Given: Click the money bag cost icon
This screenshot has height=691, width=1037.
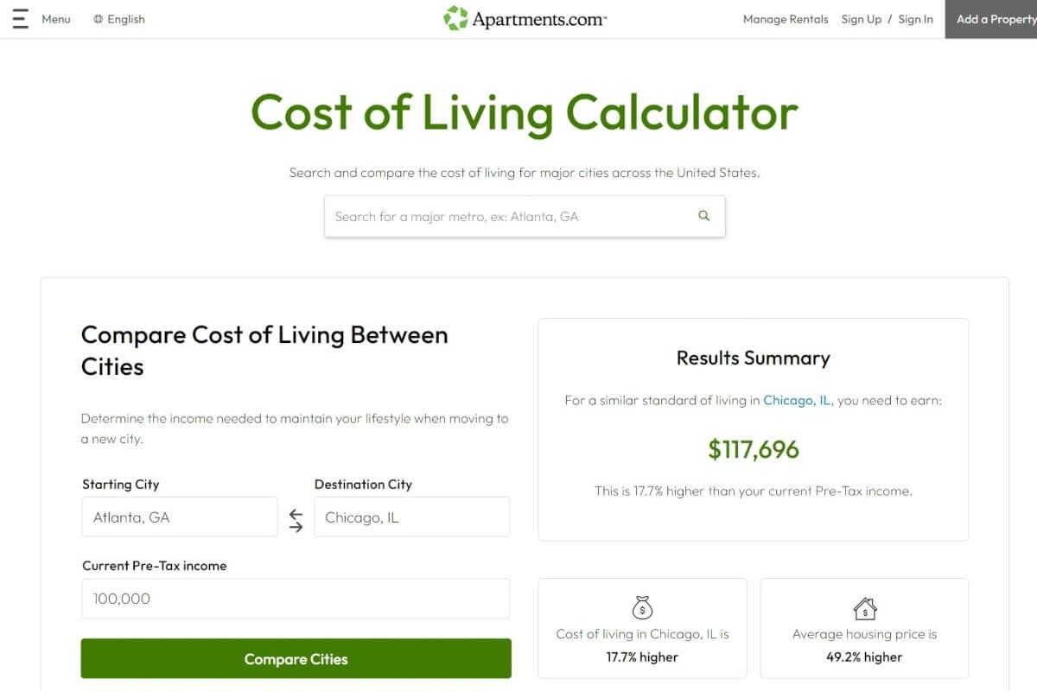Looking at the screenshot, I should coord(641,608).
